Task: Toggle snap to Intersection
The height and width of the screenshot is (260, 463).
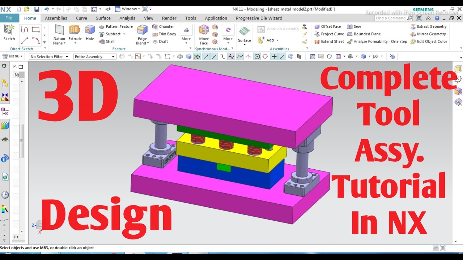Action: [x=248, y=57]
